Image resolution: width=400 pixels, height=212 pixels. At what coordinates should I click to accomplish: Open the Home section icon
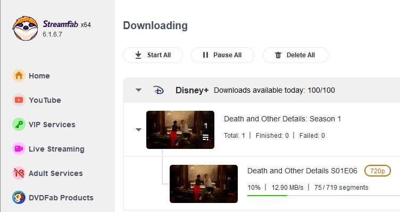point(19,75)
